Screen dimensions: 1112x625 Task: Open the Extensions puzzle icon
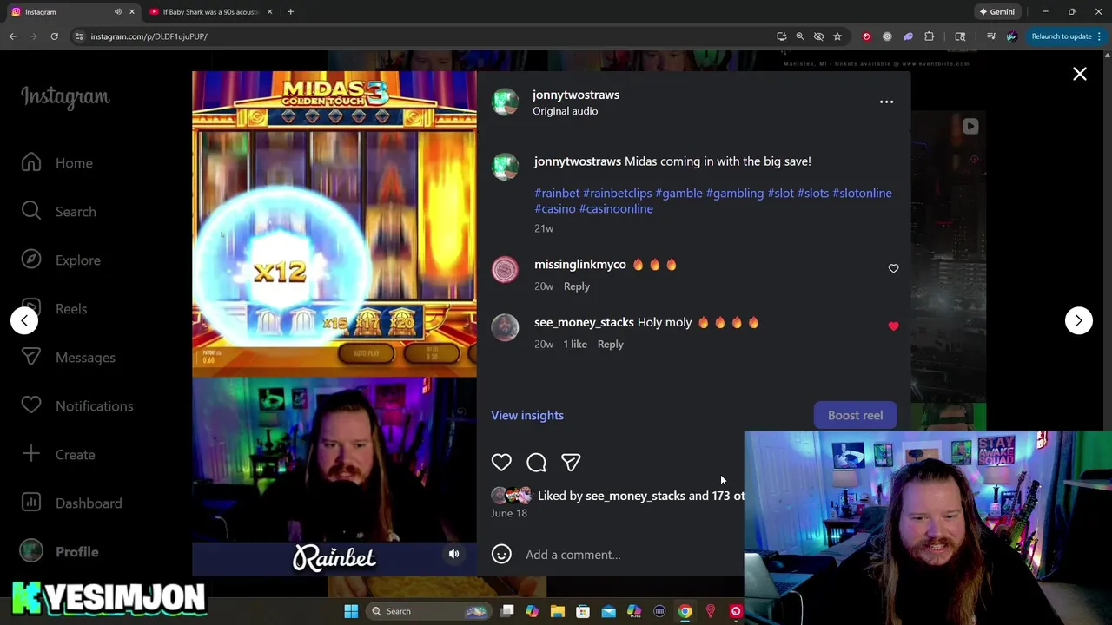930,36
